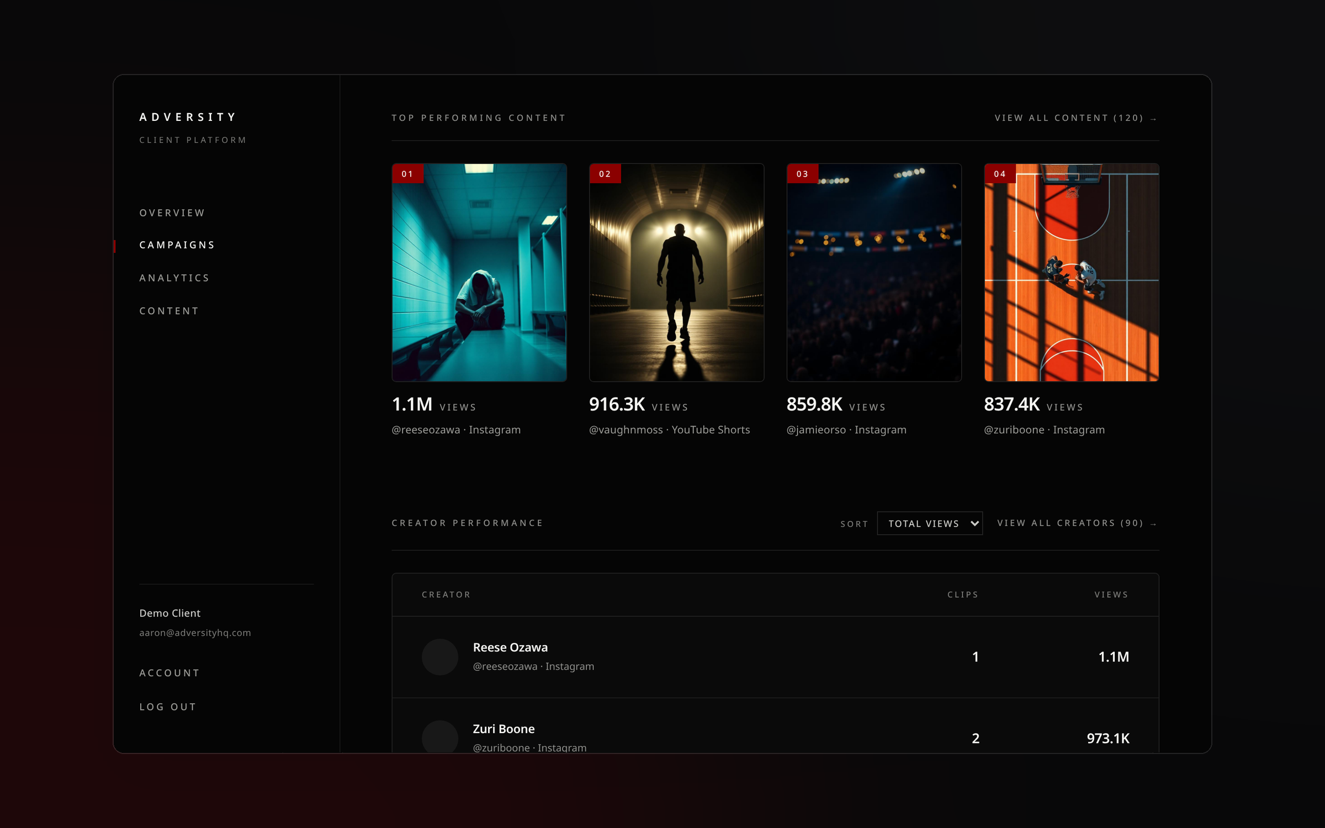Open the Overview section in sidebar
Image resolution: width=1325 pixels, height=828 pixels.
(x=172, y=213)
